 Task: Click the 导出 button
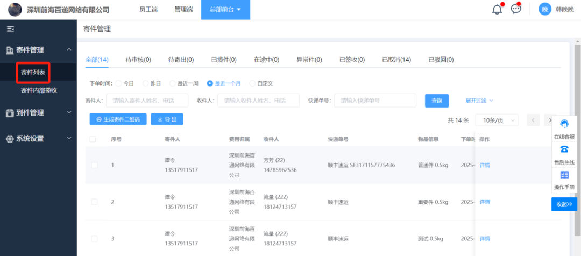pos(167,119)
